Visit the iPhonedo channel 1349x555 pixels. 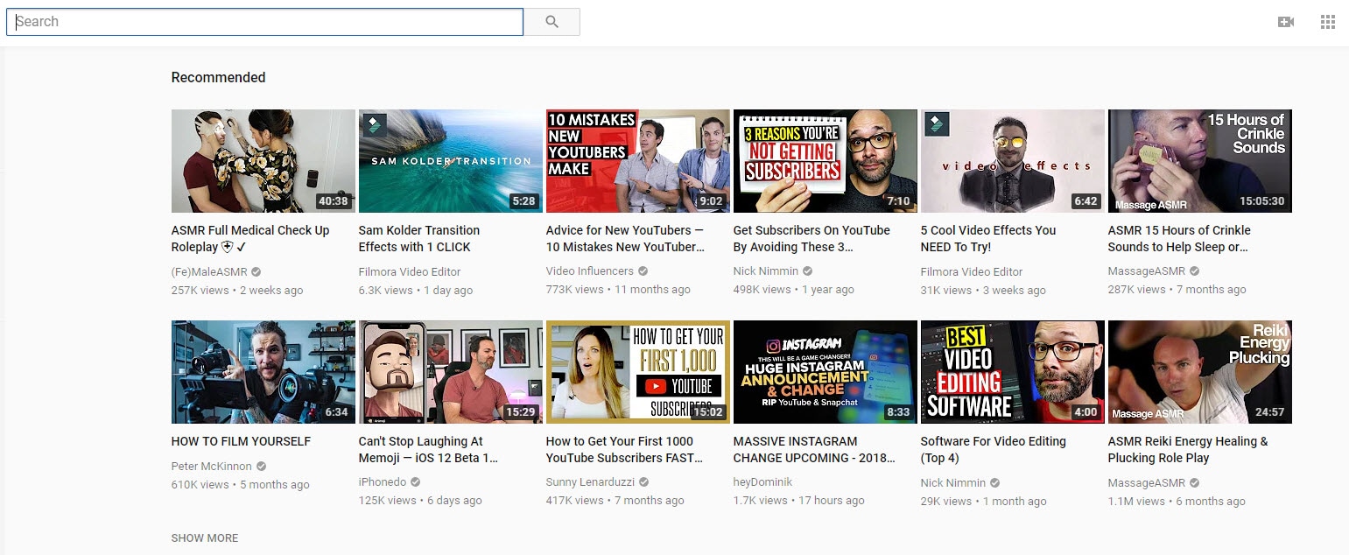pos(383,482)
